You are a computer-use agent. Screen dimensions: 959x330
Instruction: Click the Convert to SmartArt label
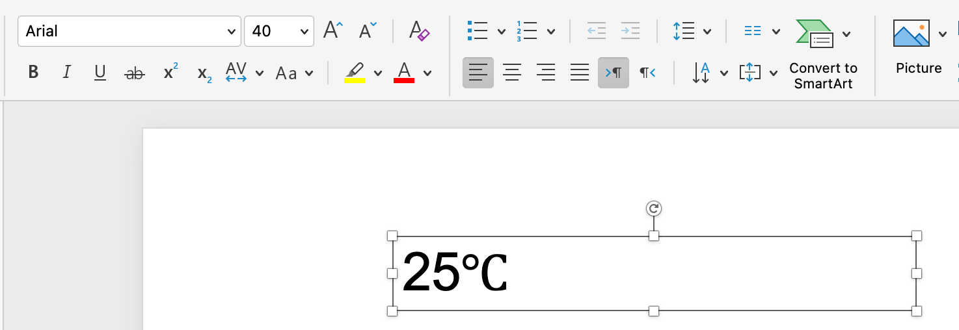[823, 76]
